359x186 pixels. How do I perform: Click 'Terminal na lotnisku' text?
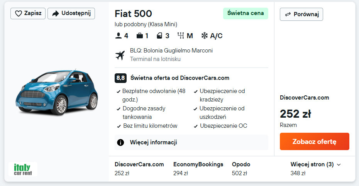pos(155,59)
